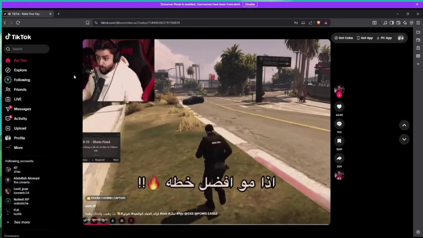The height and width of the screenshot is (238, 423).
Task: Open a new browser tab
Action: tap(58, 14)
